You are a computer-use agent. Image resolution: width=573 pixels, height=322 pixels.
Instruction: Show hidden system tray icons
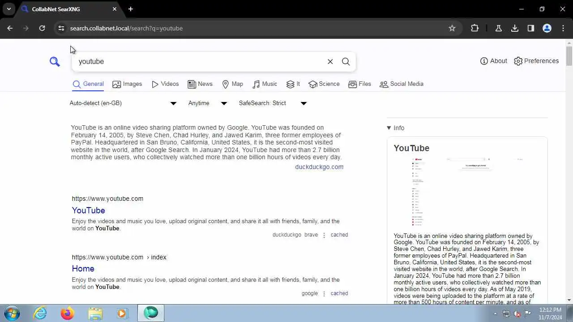click(x=495, y=314)
